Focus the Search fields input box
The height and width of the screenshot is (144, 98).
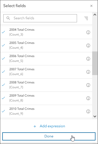(40, 18)
